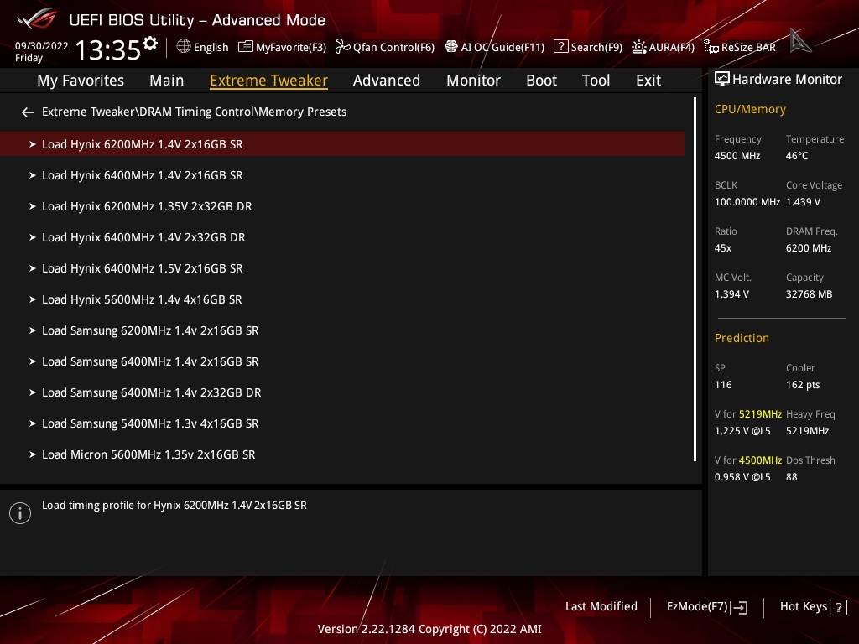Screen dimensions: 859x644
Task: Switch to the Main tab
Action: click(x=167, y=80)
